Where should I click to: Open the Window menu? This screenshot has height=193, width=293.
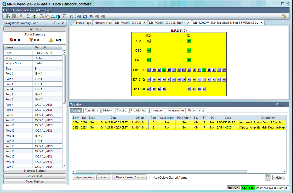click(38, 10)
